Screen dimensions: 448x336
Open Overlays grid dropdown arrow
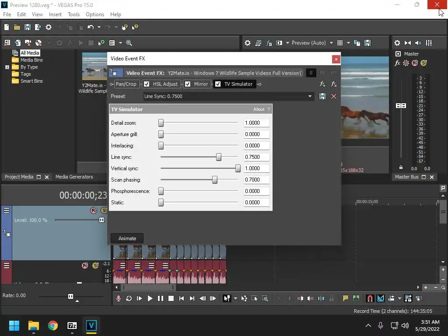[x=348, y=43]
